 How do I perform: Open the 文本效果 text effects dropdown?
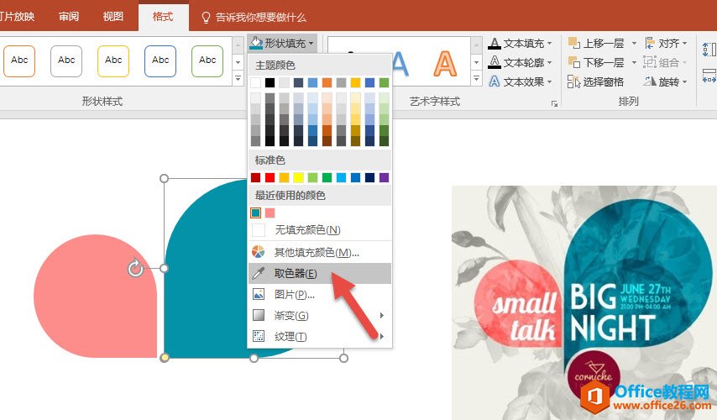tap(520, 81)
